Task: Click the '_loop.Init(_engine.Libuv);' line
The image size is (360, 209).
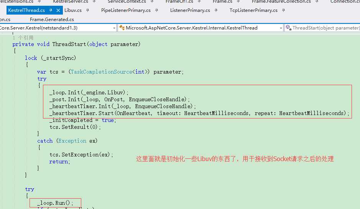Action: 89,92
